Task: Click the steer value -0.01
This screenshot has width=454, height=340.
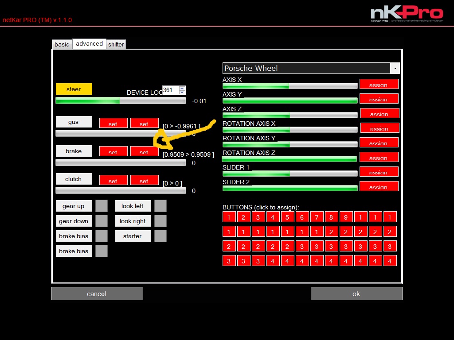Action: (199, 101)
